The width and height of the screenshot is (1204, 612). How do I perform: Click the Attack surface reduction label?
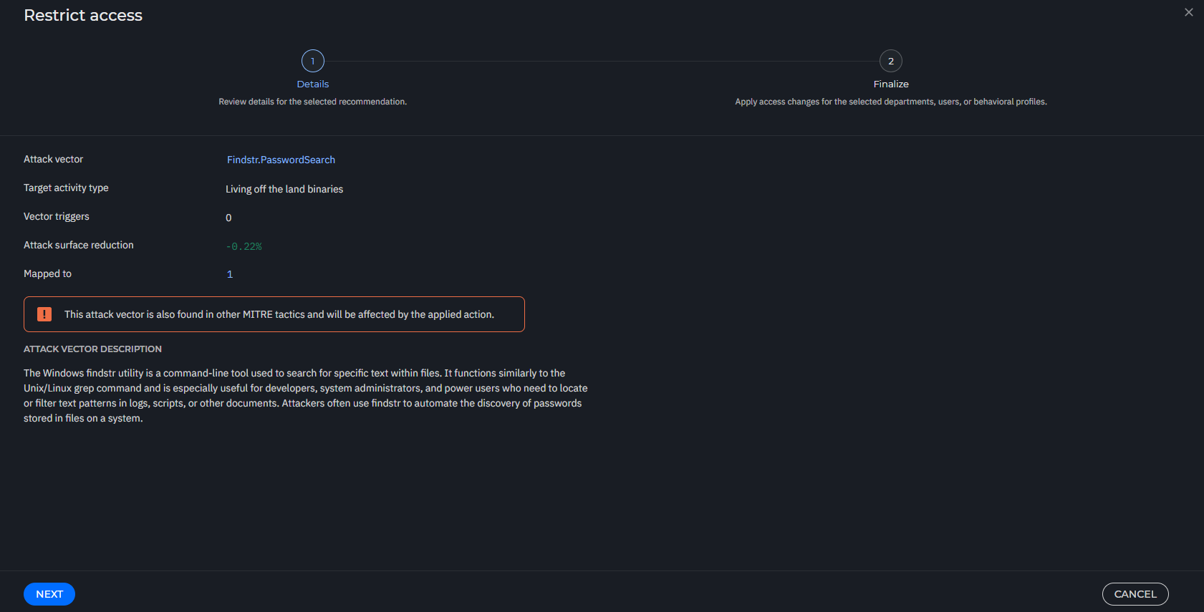[79, 245]
